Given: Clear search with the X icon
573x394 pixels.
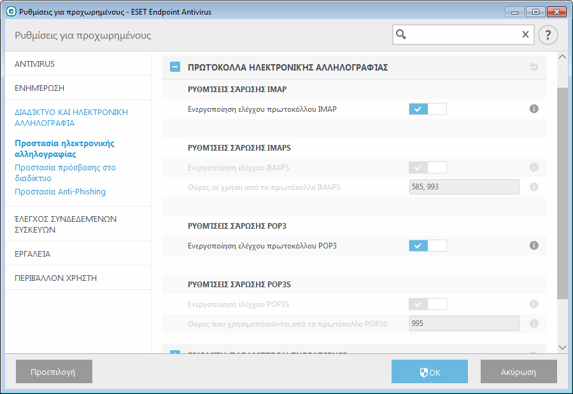Looking at the screenshot, I should tap(525, 34).
